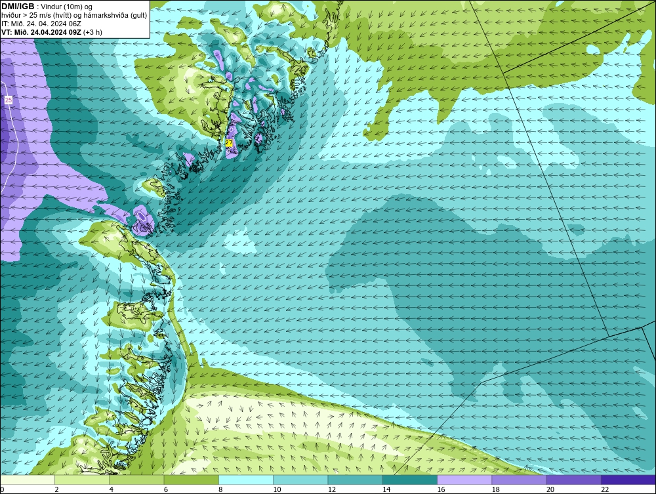This screenshot has height=494, width=656.
Task: Click the '16' legend scale number
Action: 441,490
